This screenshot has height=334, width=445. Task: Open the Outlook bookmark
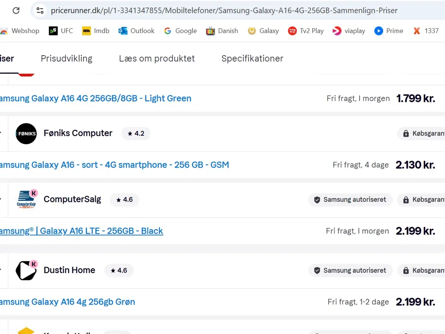[136, 31]
